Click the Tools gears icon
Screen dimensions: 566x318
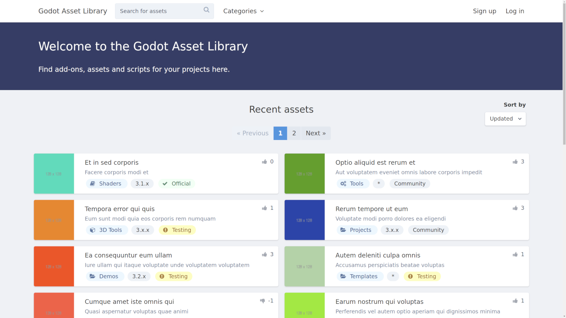(x=343, y=184)
